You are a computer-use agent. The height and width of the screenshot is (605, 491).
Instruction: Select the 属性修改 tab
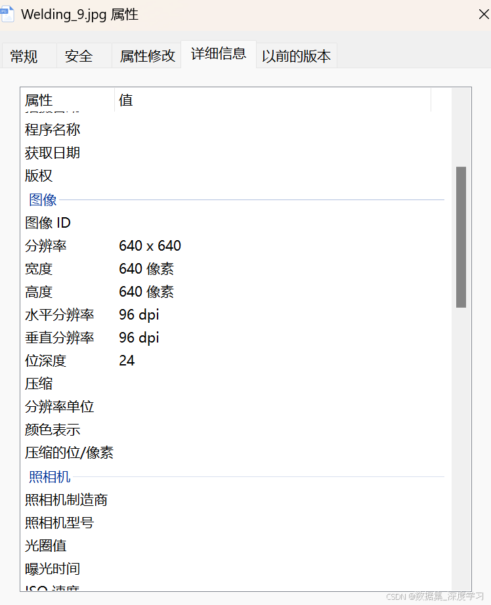[147, 56]
